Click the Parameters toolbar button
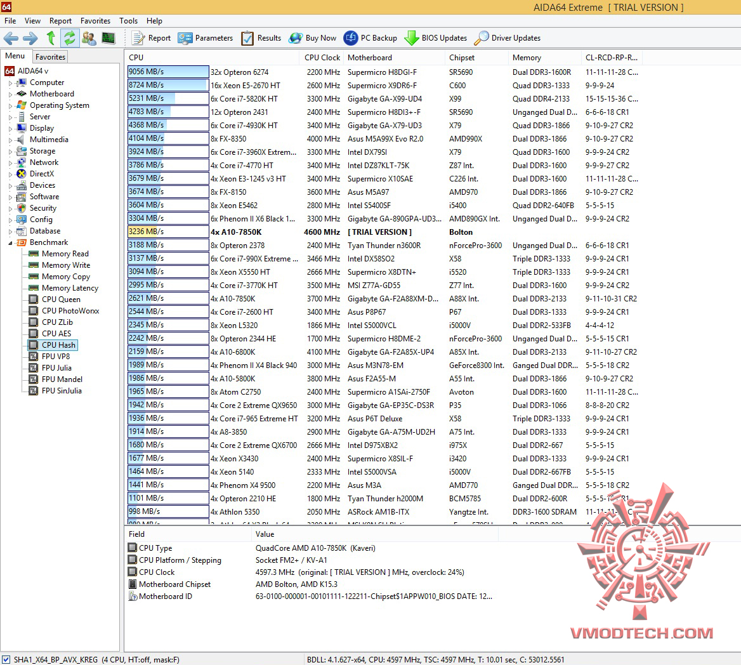Screen dimensions: 741x665 coord(206,38)
